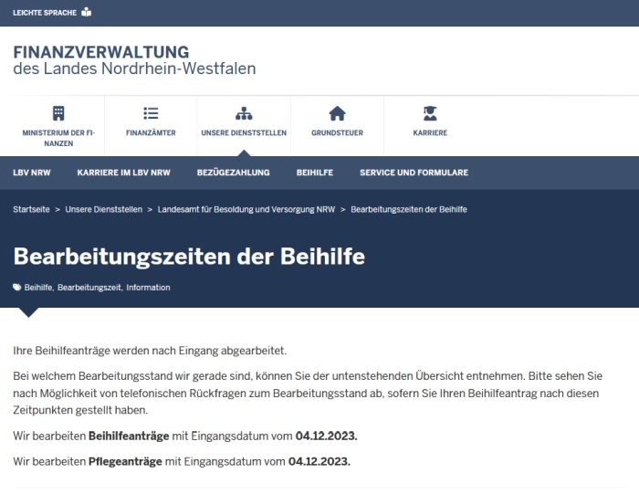
Task: Click the tag icon before Beihilfe
Action: coord(17,287)
